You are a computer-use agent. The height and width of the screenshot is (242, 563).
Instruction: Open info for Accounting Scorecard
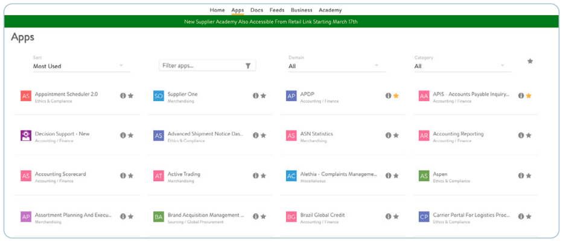click(122, 176)
